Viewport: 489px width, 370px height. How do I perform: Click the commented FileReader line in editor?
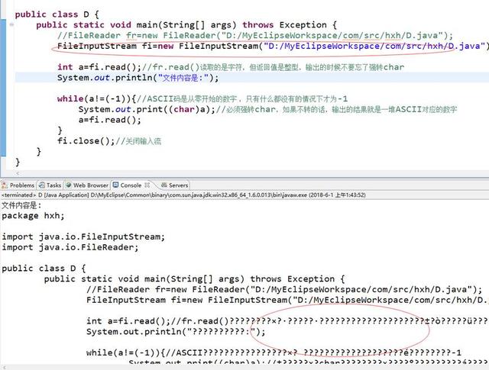(x=254, y=36)
